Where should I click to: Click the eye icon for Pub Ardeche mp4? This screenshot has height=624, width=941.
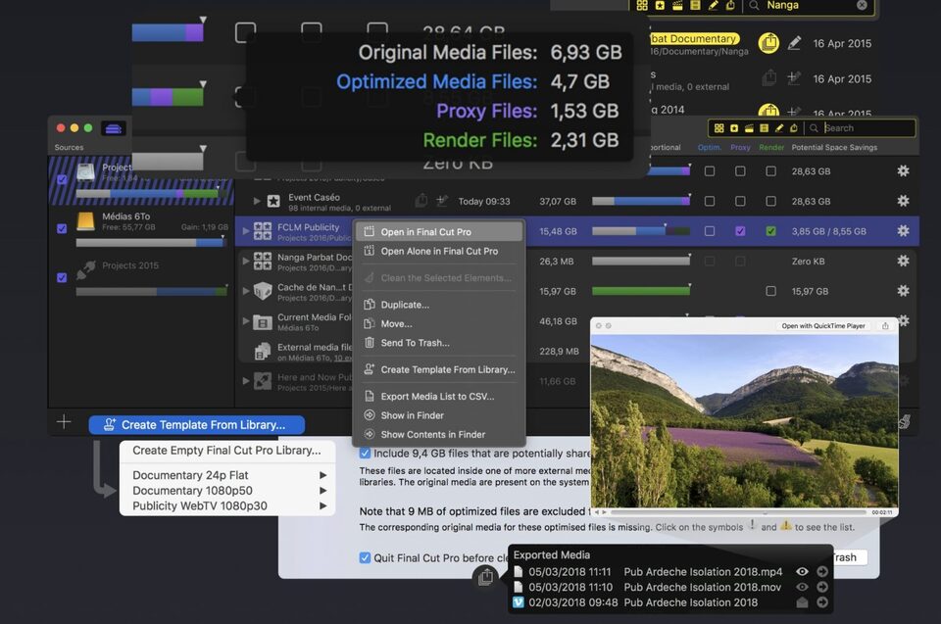tap(802, 572)
